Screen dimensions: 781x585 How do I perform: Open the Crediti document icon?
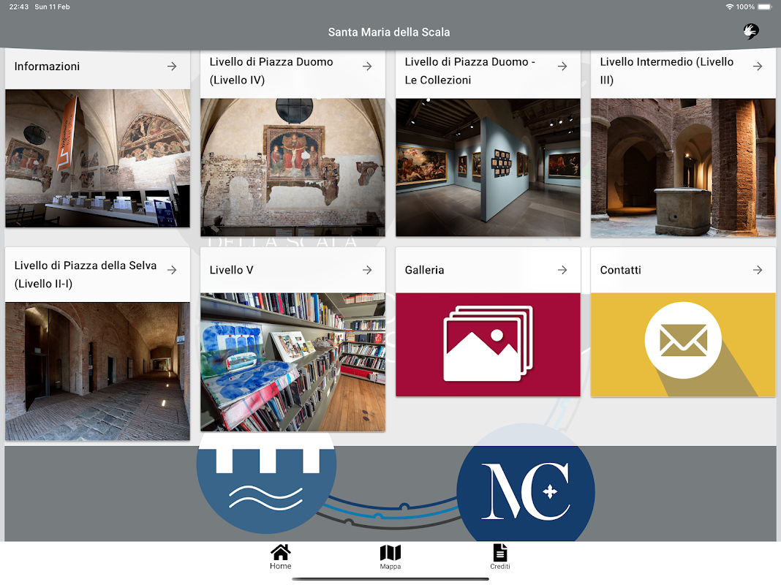click(x=500, y=553)
